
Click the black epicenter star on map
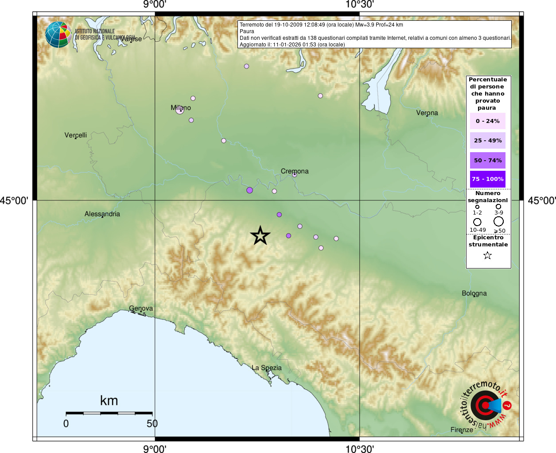pyautogui.click(x=260, y=235)
